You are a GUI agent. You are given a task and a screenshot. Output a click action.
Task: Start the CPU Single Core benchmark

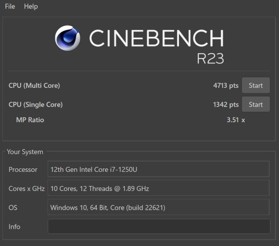(x=255, y=105)
